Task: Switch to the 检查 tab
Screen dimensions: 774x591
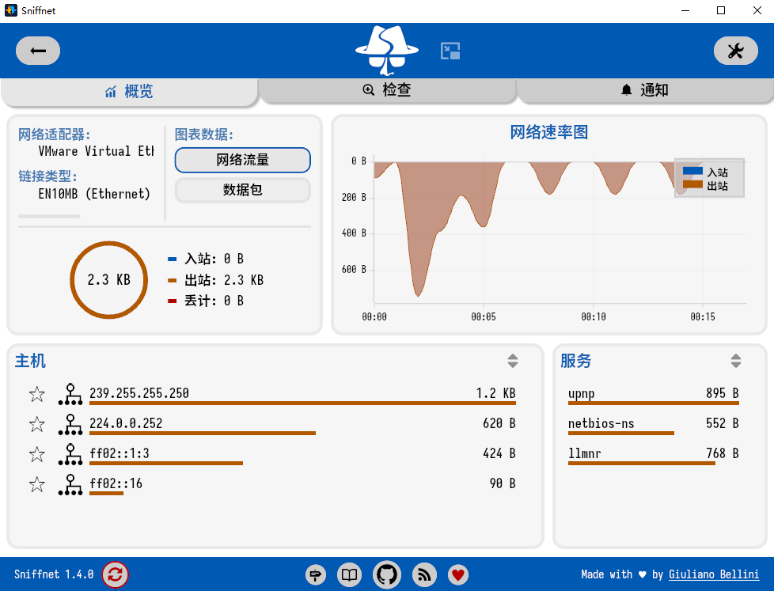Action: (387, 90)
